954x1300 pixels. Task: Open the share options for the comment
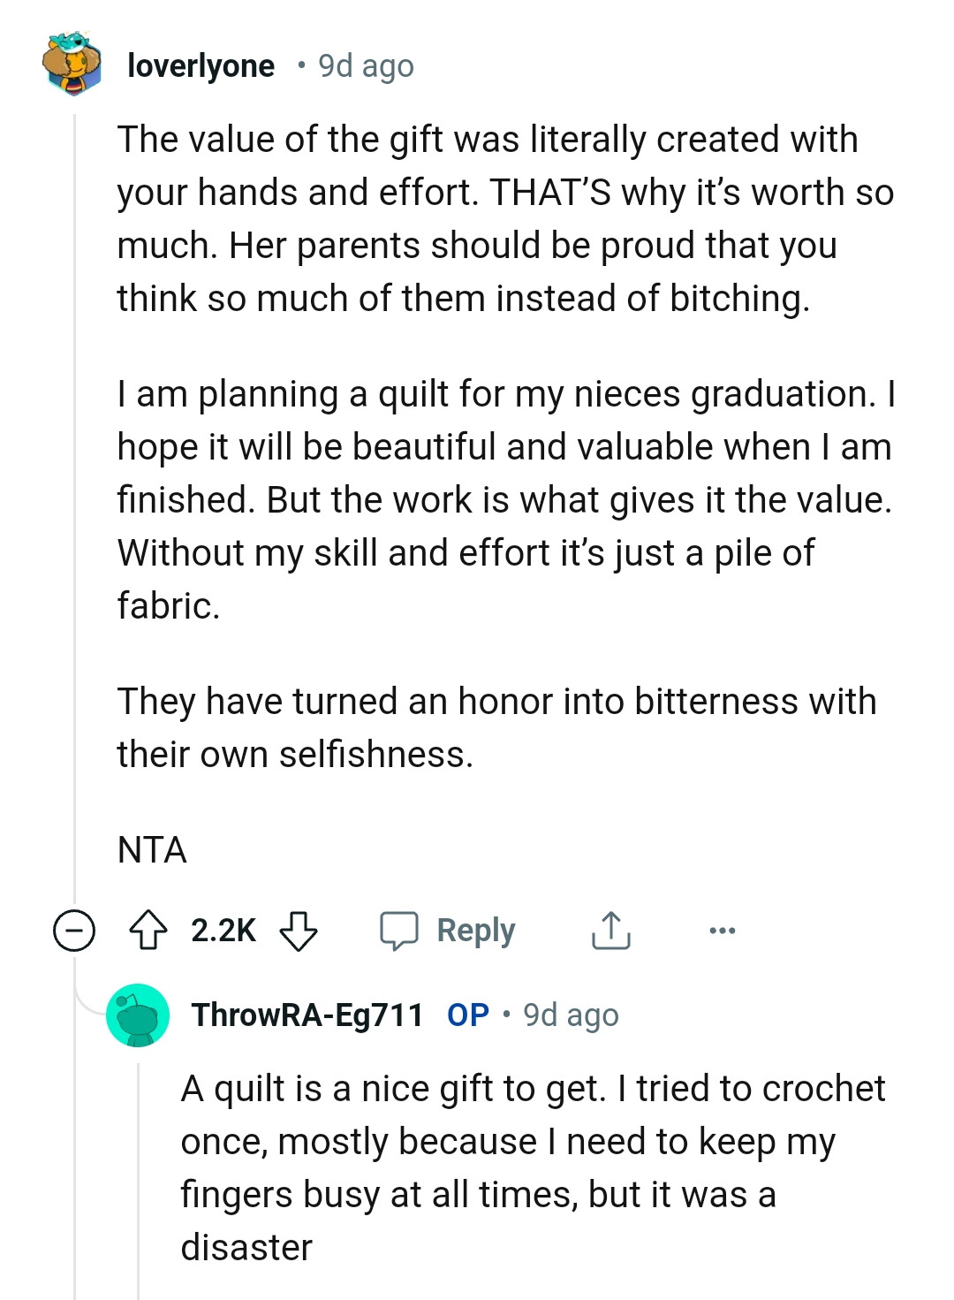coord(611,930)
